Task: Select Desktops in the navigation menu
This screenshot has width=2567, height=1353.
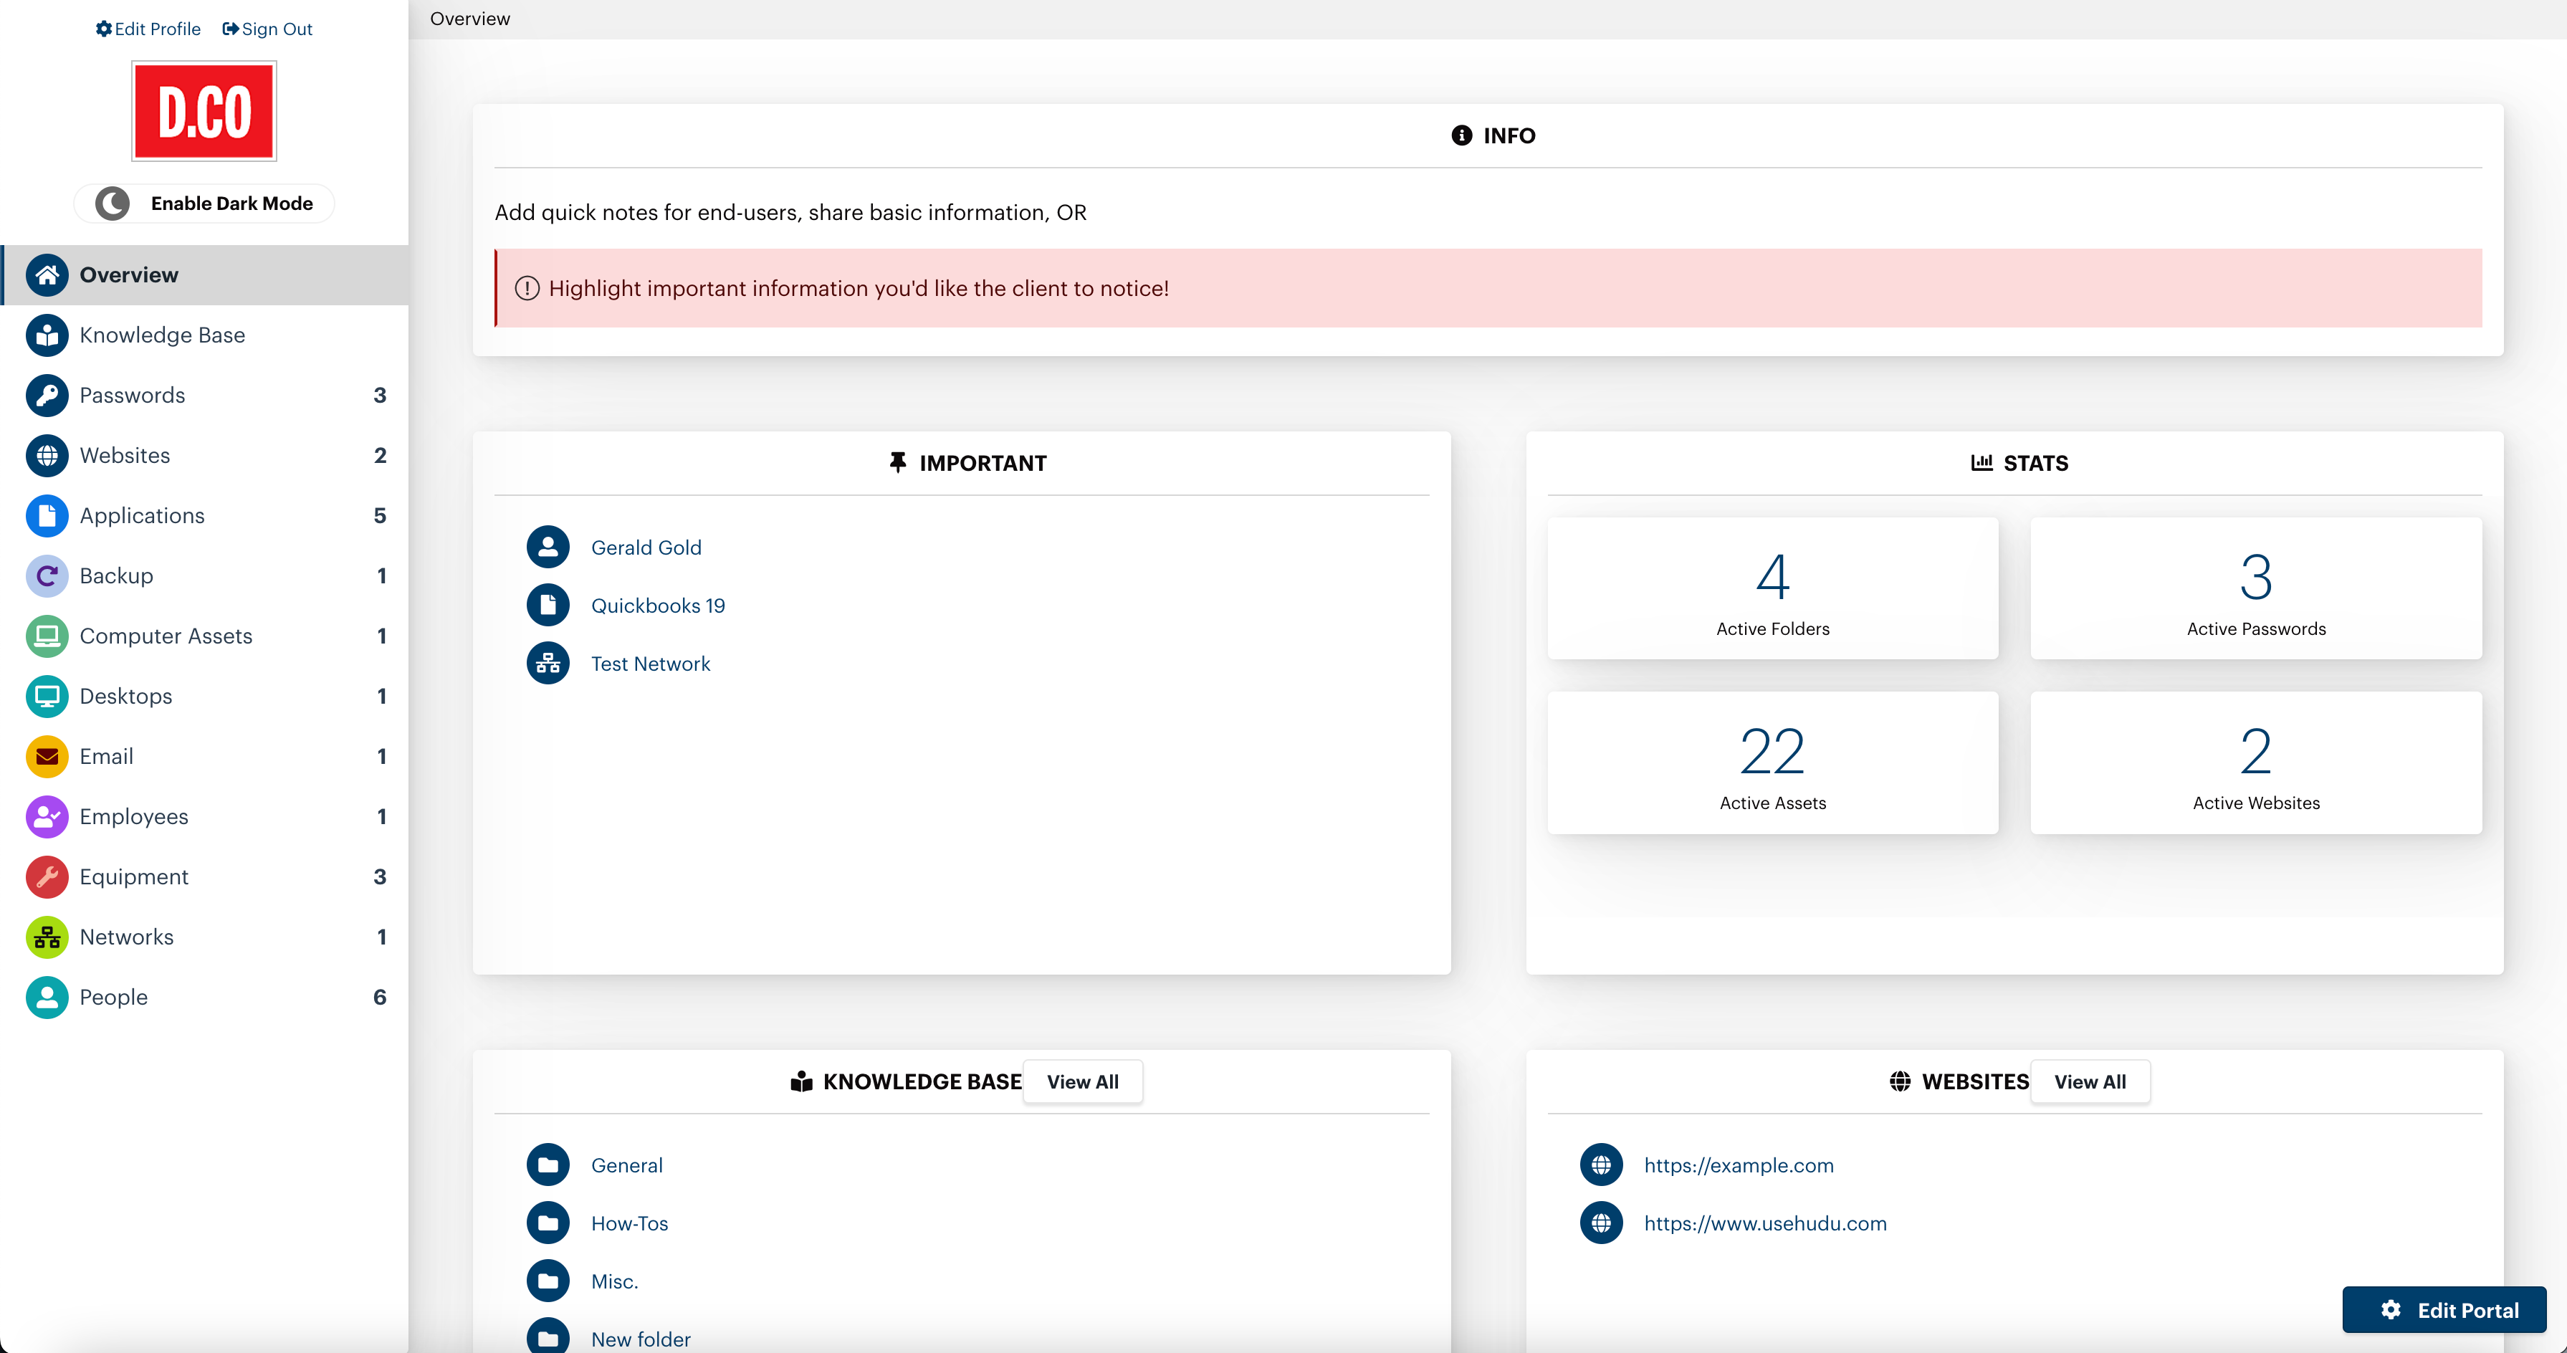Action: pyautogui.click(x=125, y=695)
